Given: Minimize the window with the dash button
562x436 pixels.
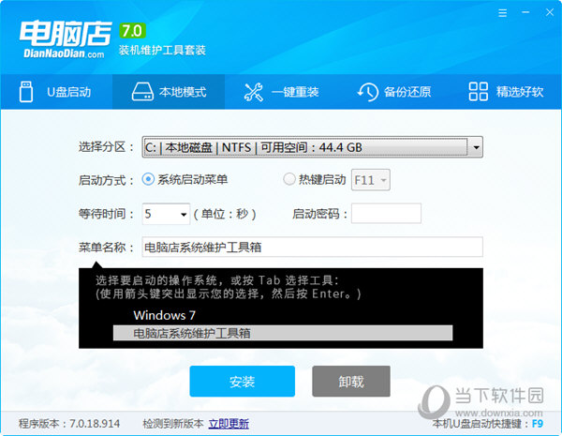Looking at the screenshot, I should pyautogui.click(x=525, y=12).
